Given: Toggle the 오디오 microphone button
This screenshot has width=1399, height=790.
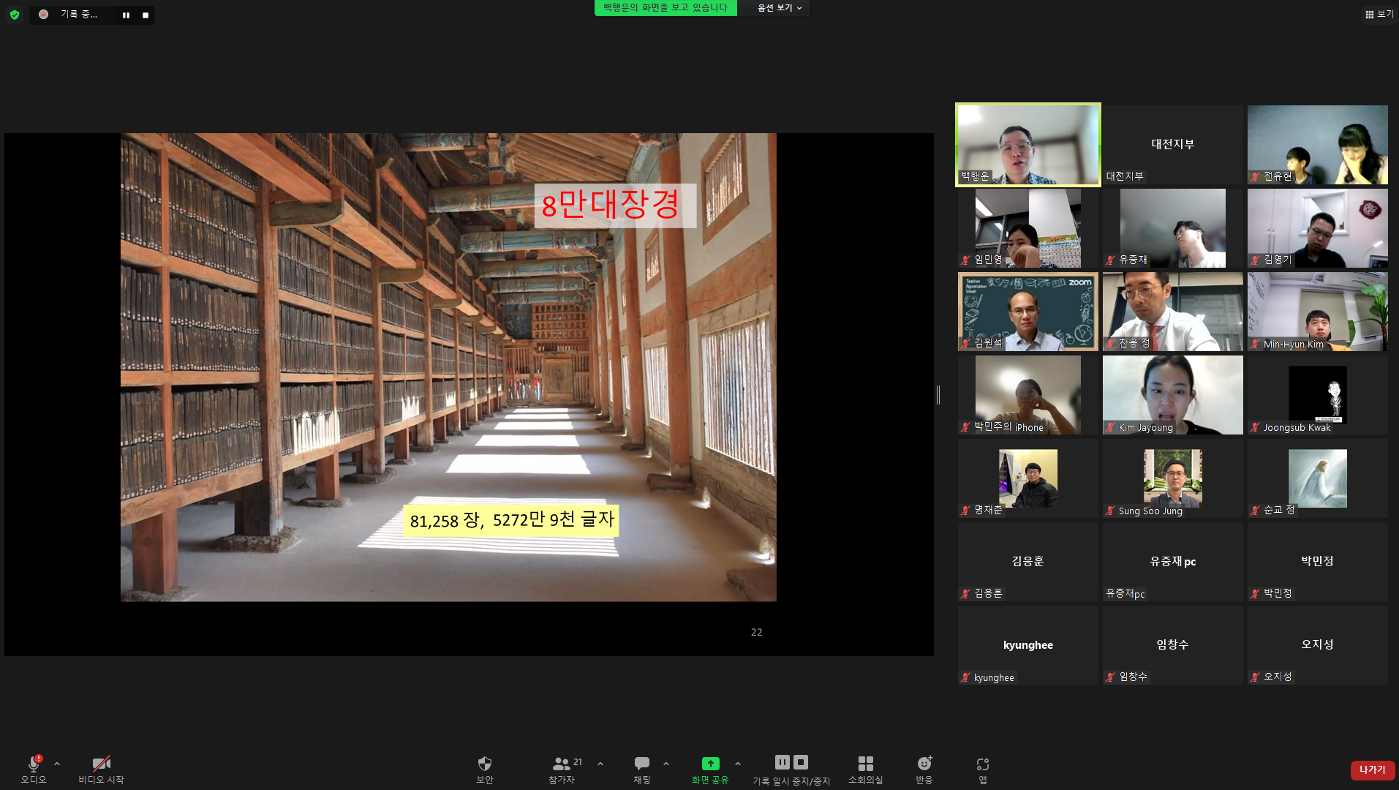Looking at the screenshot, I should click(34, 770).
